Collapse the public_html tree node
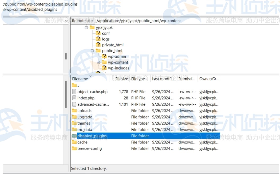 point(92,51)
